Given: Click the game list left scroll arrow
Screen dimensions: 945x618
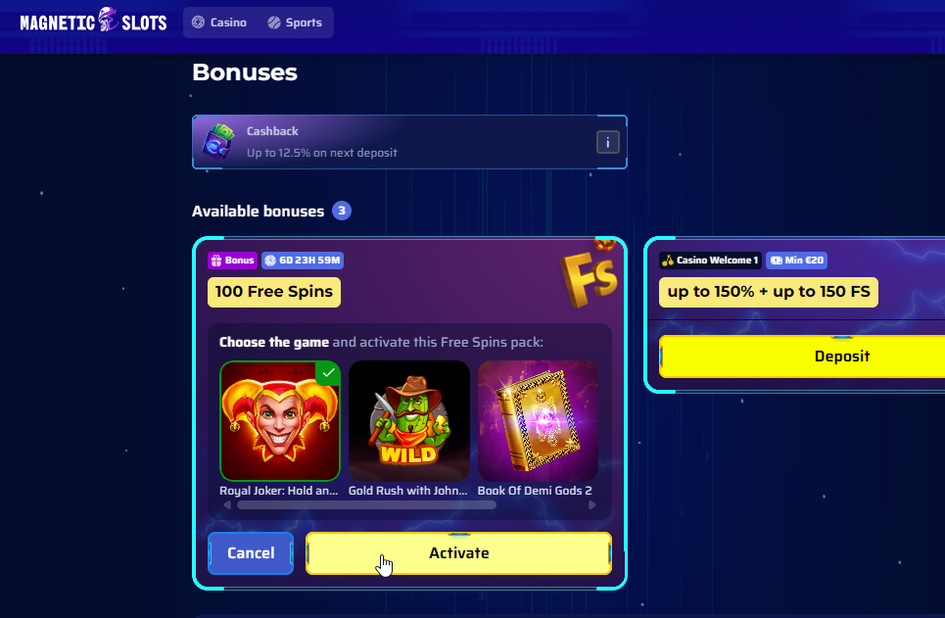Looking at the screenshot, I should (226, 505).
